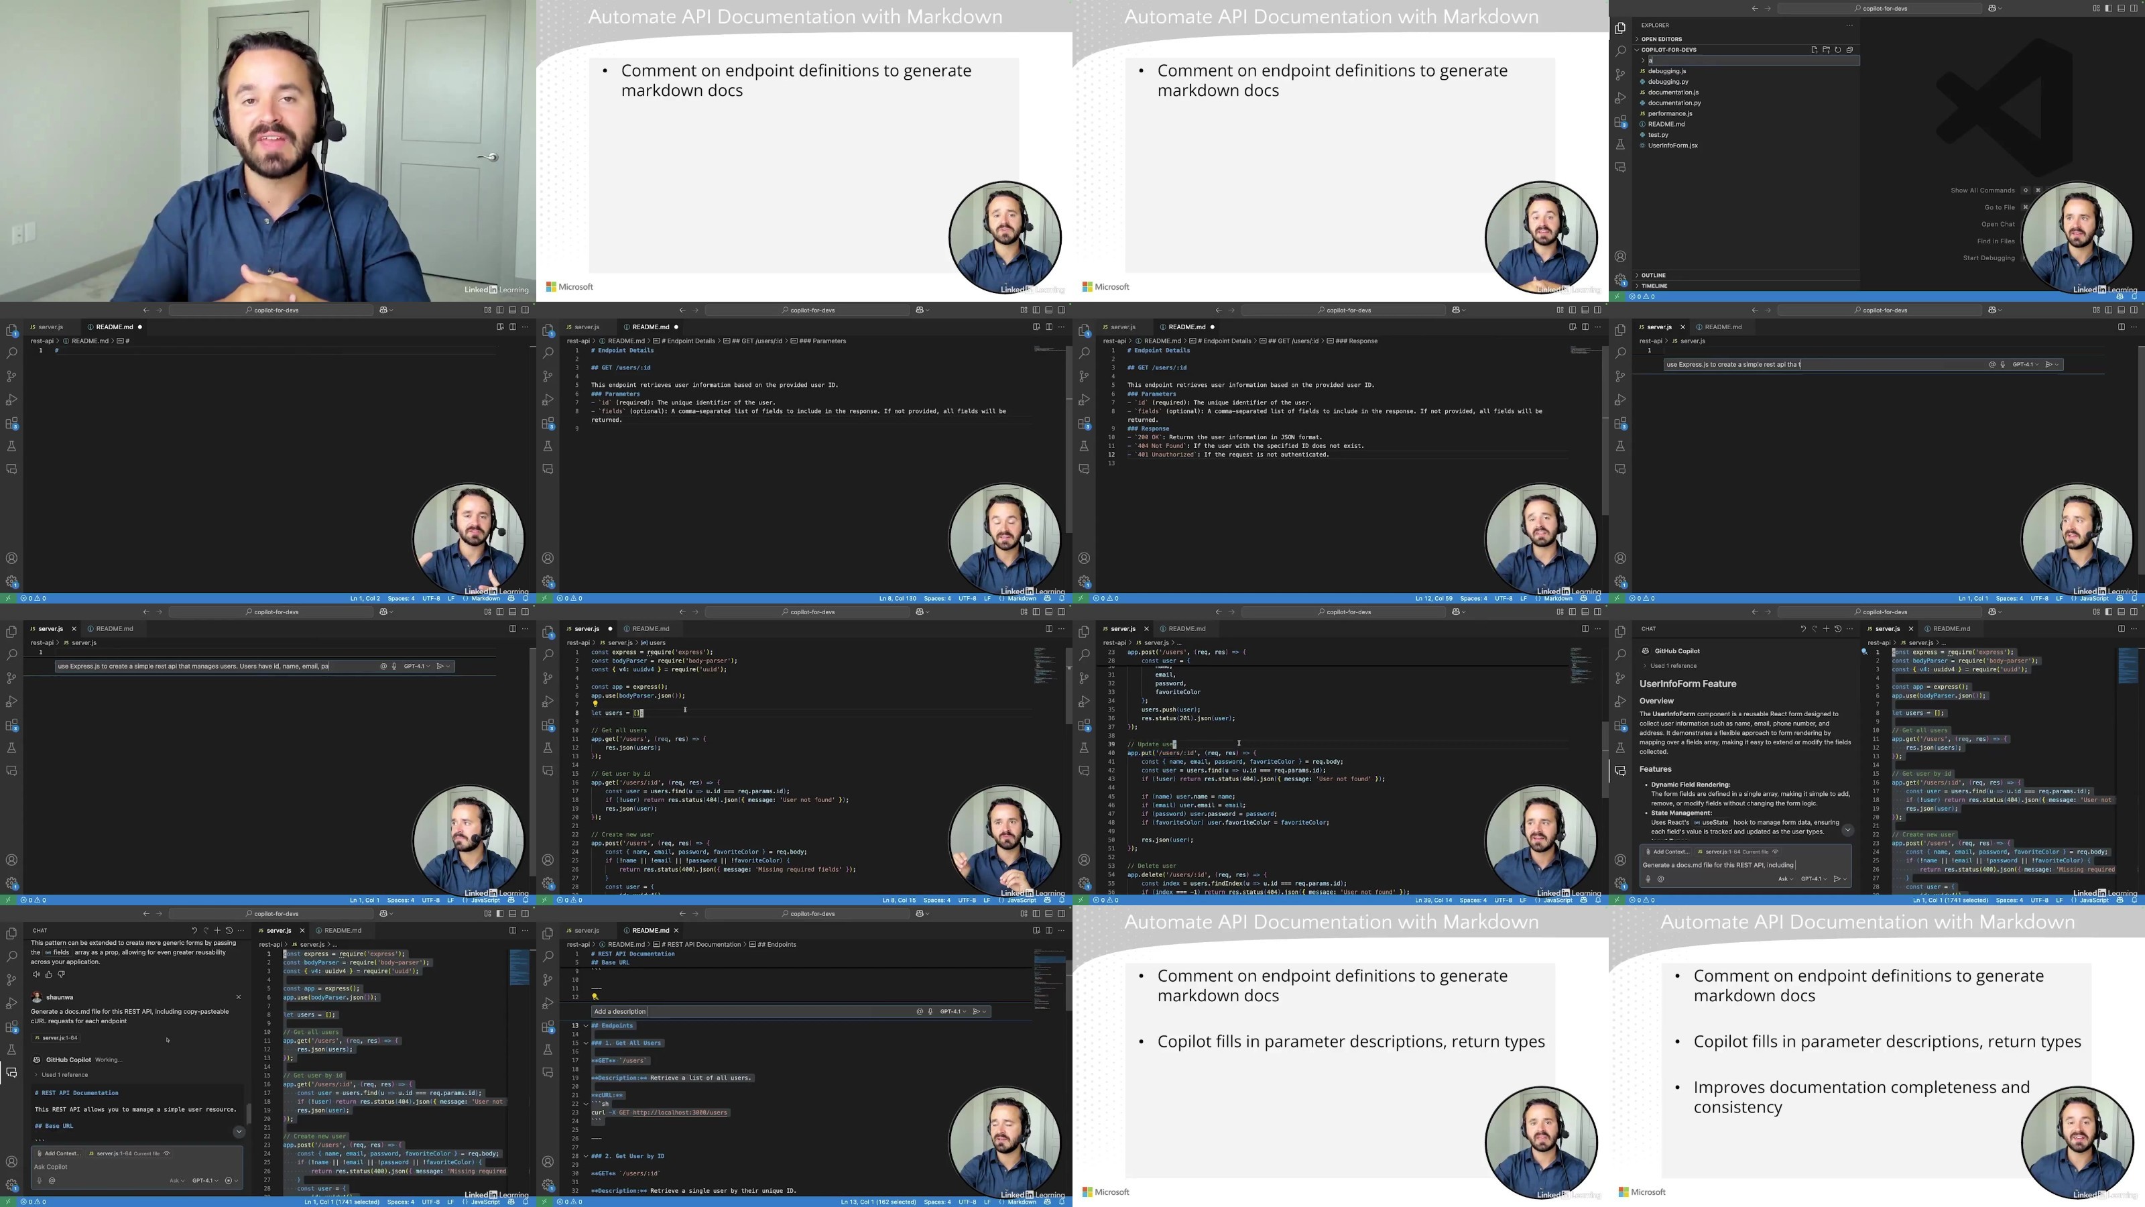Click the new folder name input in Explorer
This screenshot has width=2145, height=1207.
point(1753,61)
